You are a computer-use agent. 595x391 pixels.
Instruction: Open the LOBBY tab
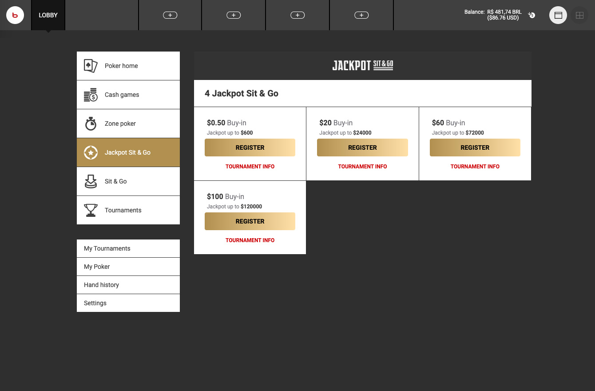[x=48, y=15]
